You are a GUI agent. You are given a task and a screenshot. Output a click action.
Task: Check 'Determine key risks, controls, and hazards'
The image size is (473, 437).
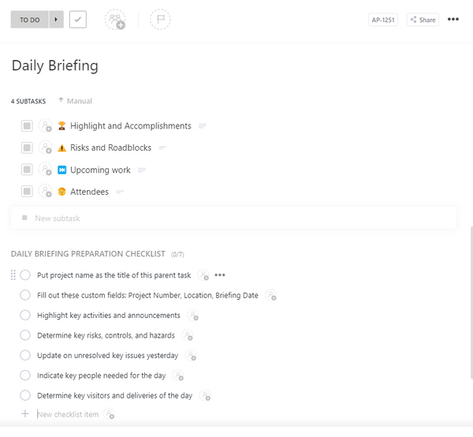tap(25, 335)
